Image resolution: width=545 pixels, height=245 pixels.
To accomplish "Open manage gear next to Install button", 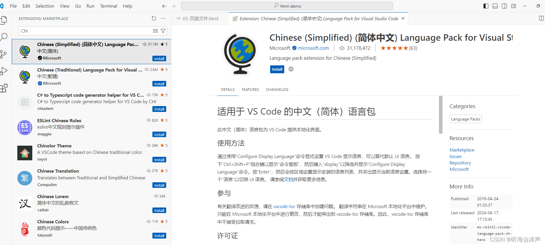I will 291,69.
